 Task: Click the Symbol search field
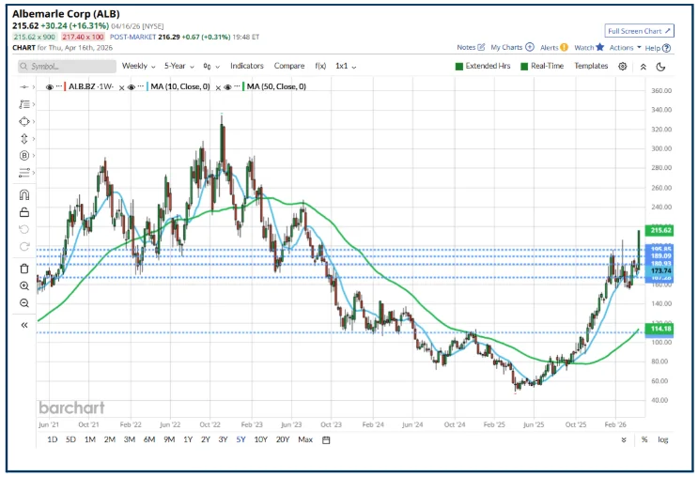(x=68, y=67)
